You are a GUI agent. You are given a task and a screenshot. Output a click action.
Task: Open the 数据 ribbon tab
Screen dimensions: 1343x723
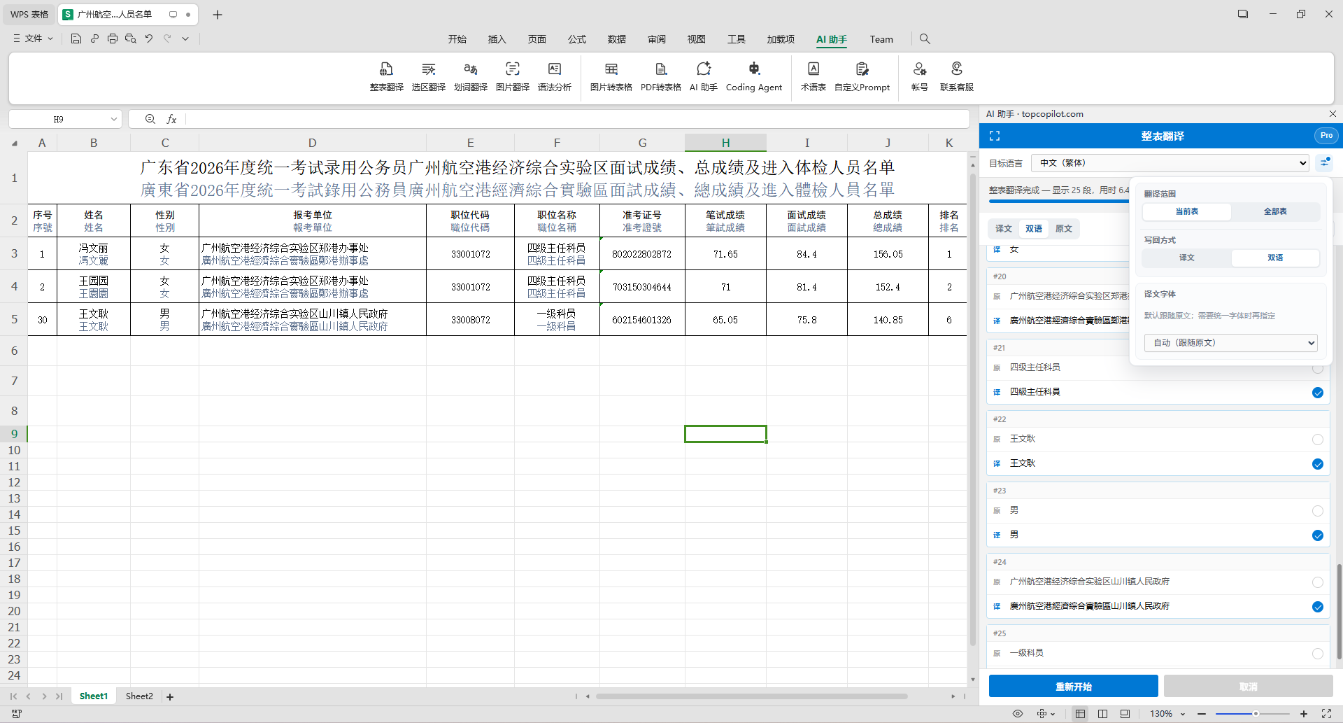(616, 39)
